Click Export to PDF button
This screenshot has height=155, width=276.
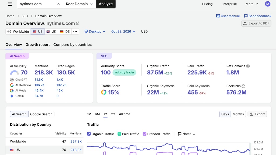click(x=256, y=23)
